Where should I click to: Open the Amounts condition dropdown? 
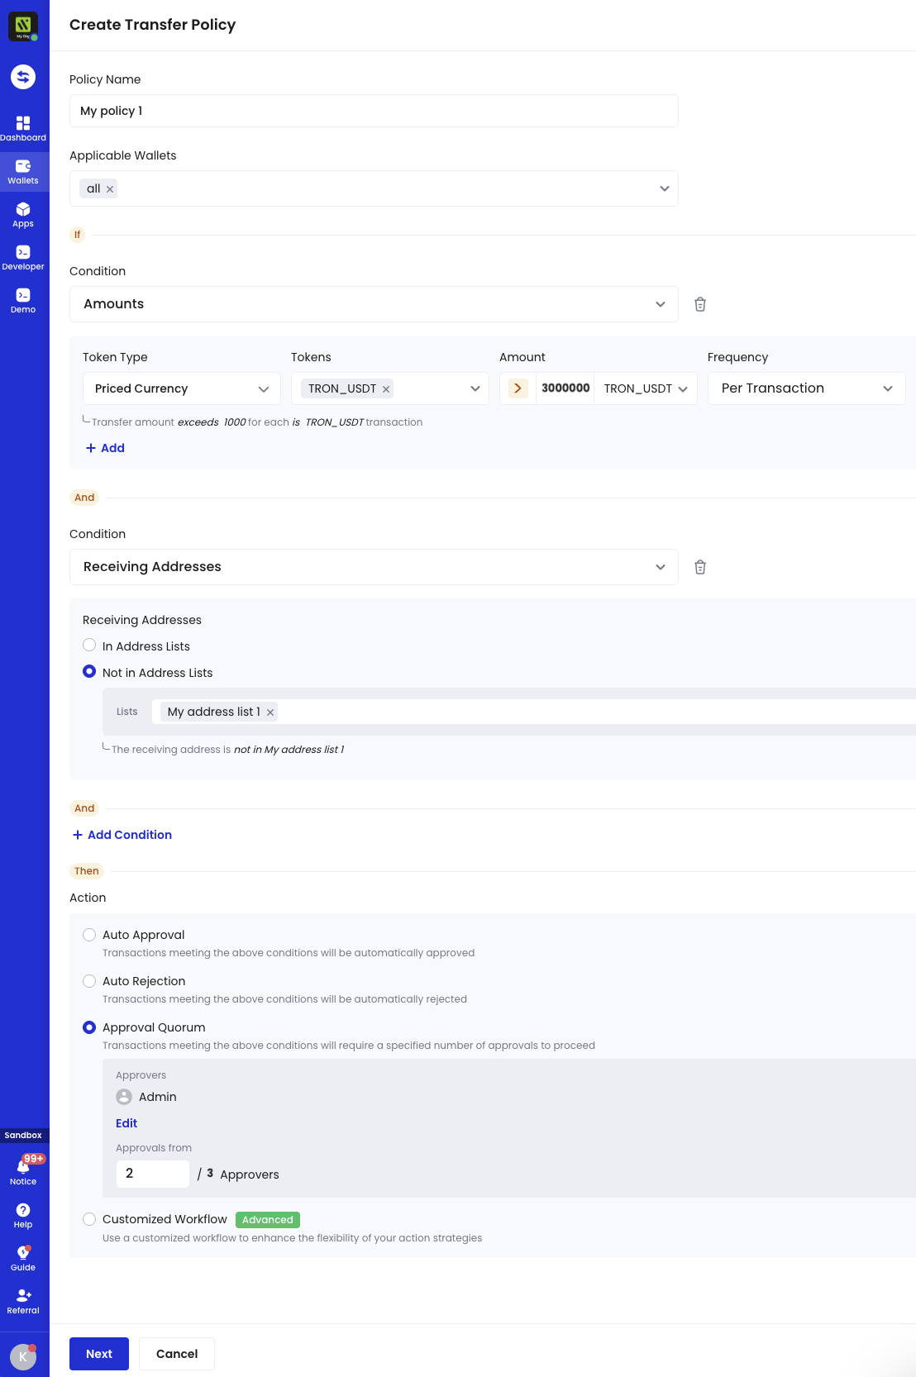click(x=374, y=304)
